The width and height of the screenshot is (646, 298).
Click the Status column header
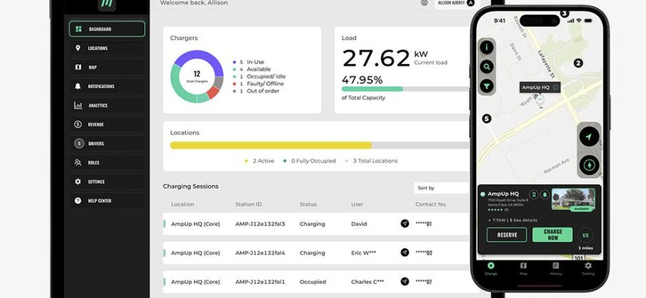(308, 204)
